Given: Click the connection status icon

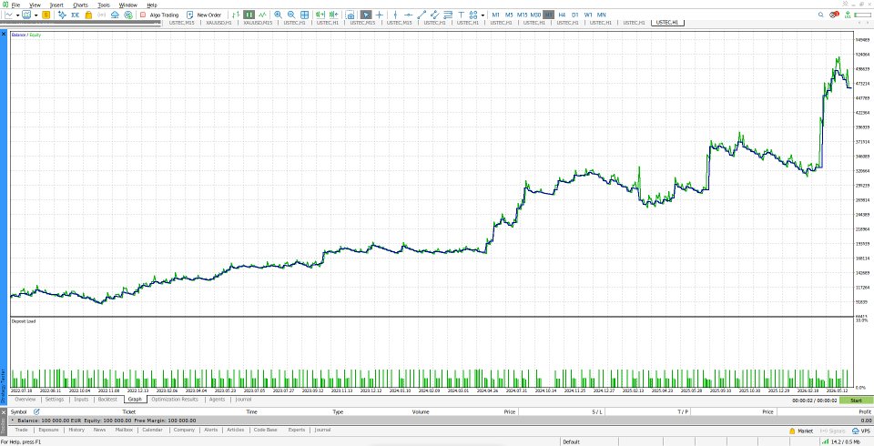Looking at the screenshot, I should click(x=848, y=15).
